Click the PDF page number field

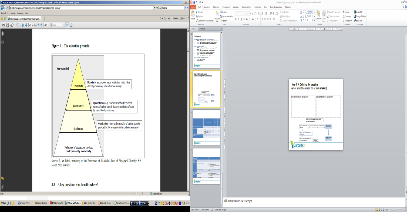tap(30, 25)
